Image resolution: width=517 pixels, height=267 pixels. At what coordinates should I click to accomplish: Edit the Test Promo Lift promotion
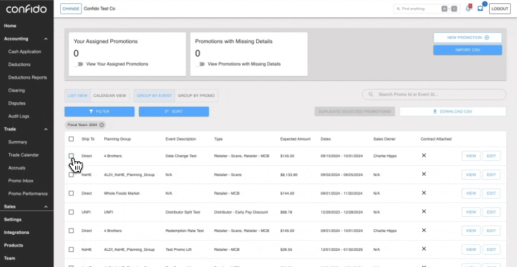point(491,250)
